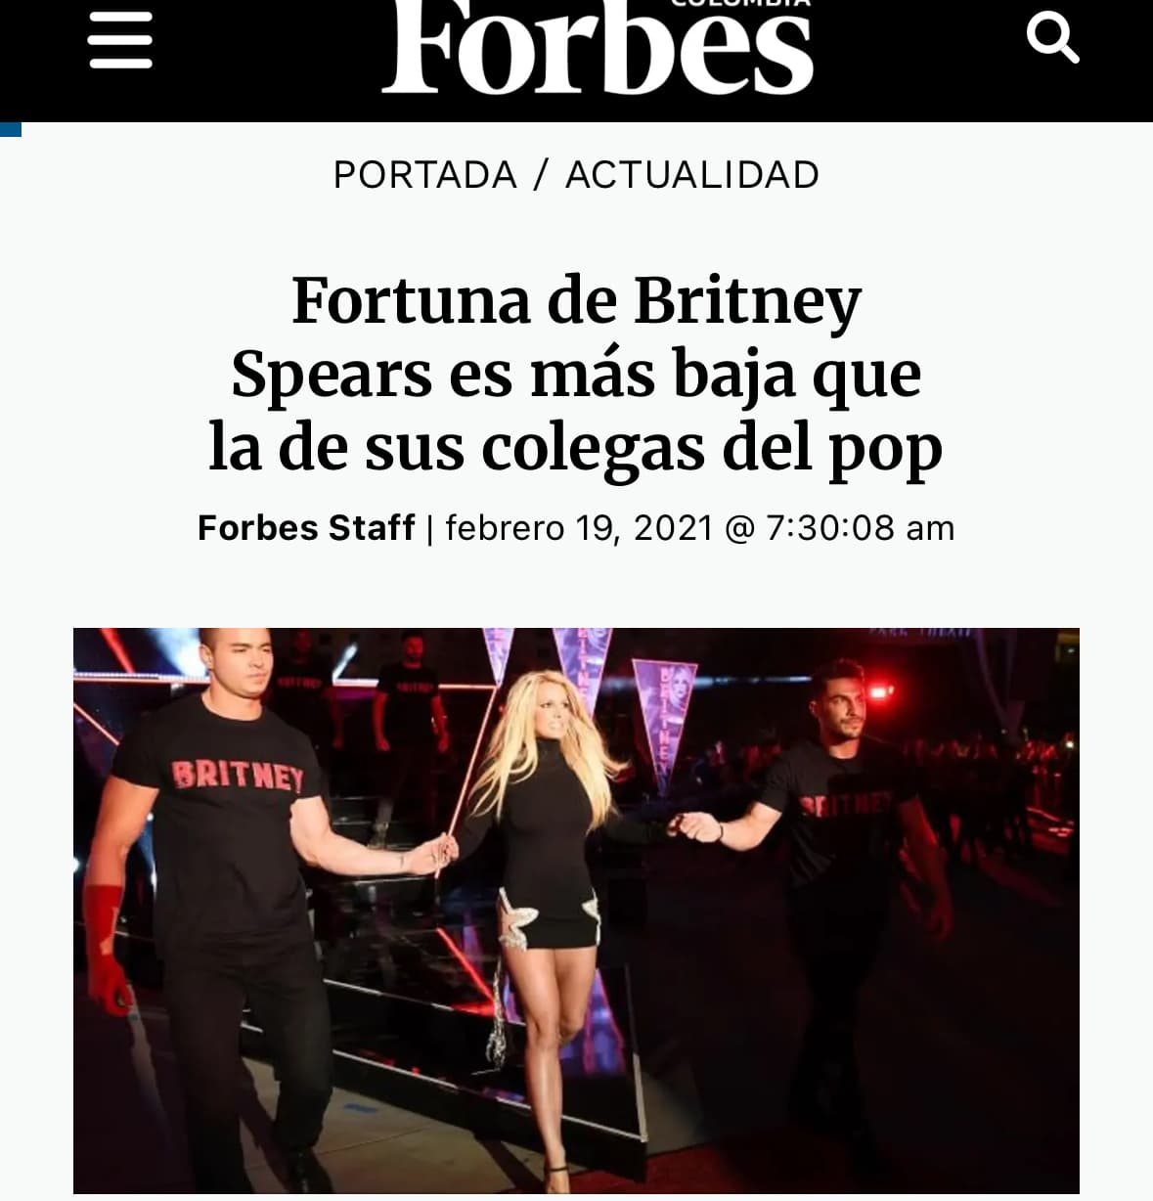Image resolution: width=1153 pixels, height=1201 pixels.
Task: Click the slash separator between breadcrumbs
Action: point(541,175)
